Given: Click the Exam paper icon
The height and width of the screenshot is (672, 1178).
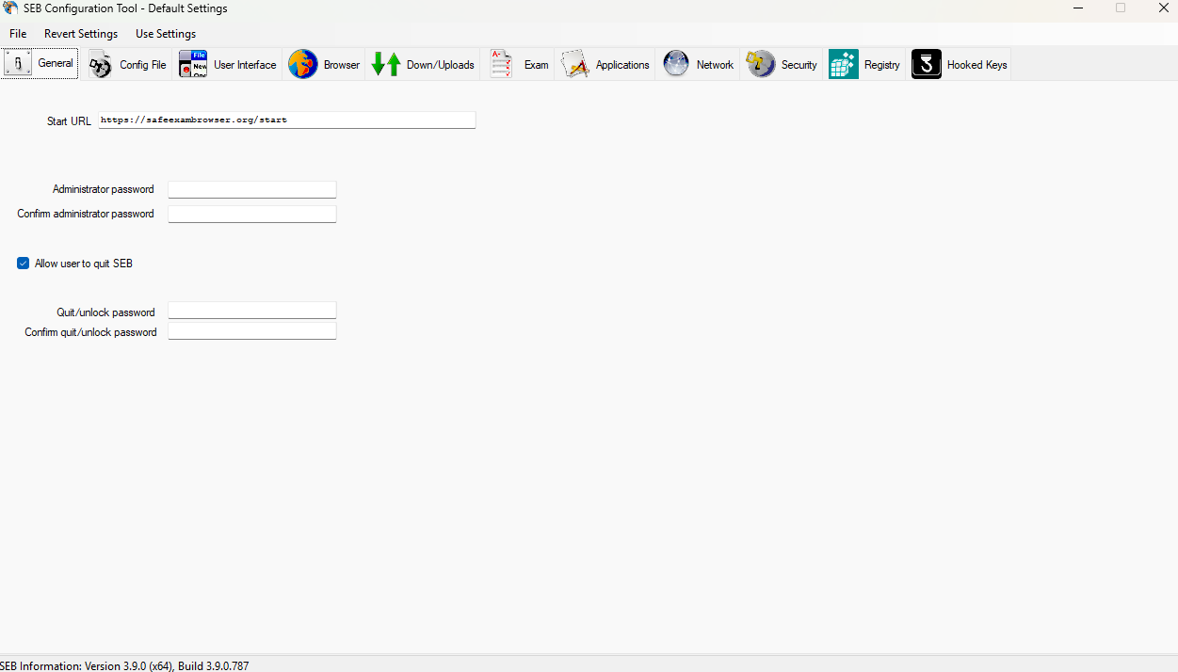Looking at the screenshot, I should pos(501,64).
